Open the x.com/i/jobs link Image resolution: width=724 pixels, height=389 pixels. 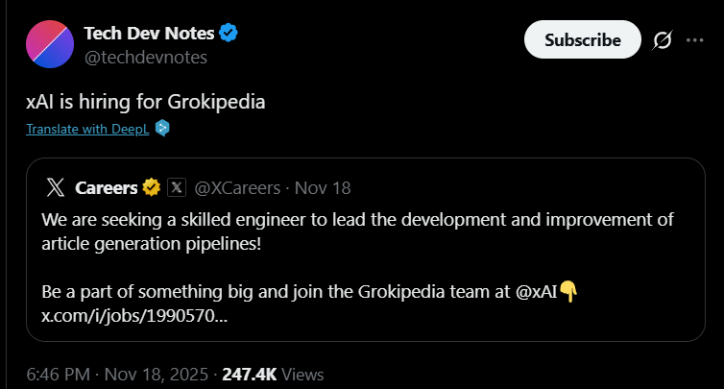tap(134, 316)
